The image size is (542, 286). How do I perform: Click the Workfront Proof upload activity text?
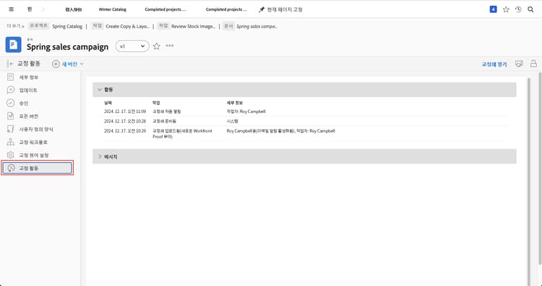[182, 134]
